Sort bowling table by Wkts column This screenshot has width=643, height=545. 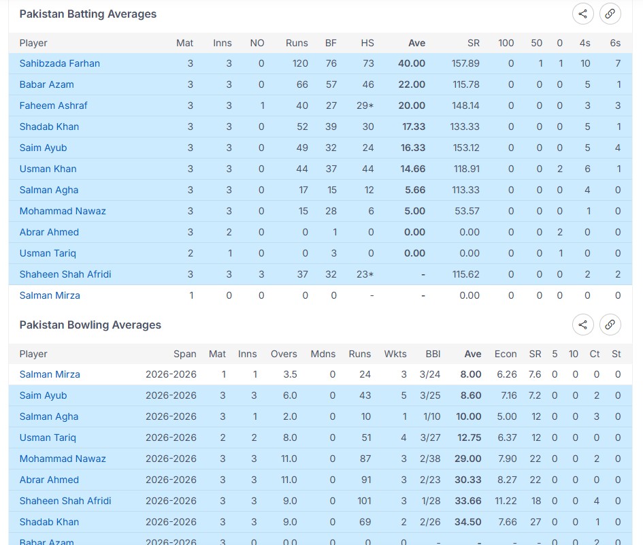[x=395, y=354]
